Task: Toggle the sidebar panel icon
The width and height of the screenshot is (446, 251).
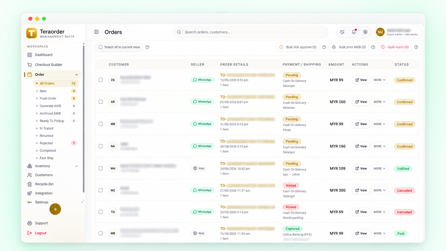Action: pos(97,32)
